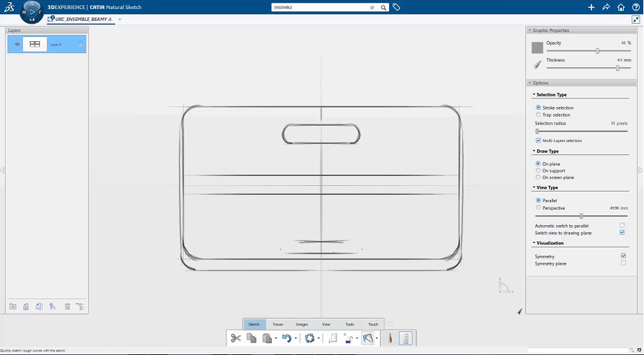Open the dropdown arrow next to Undo
Image resolution: width=644 pixels, height=355 pixels.
tap(295, 338)
